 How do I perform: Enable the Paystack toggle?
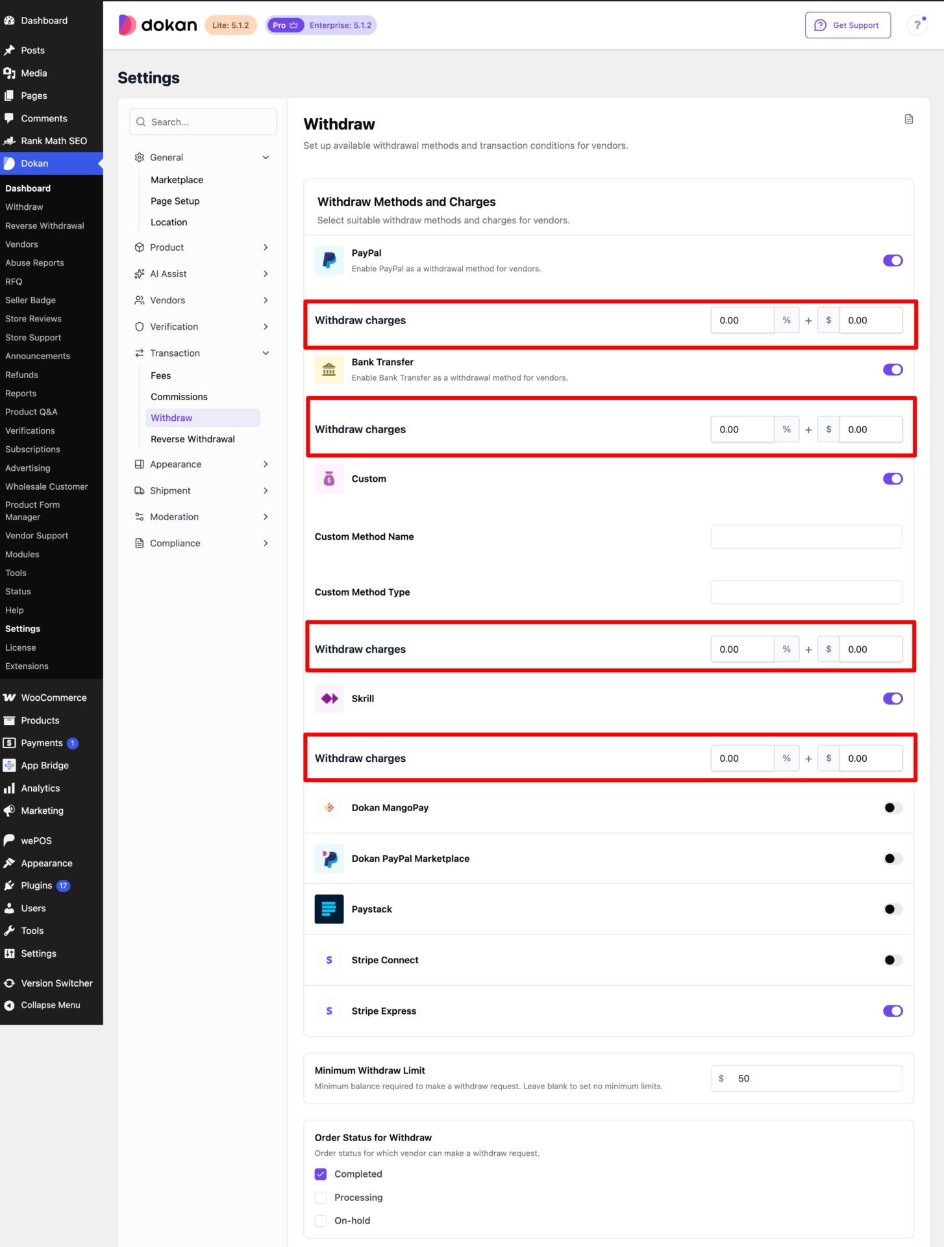[x=893, y=909]
